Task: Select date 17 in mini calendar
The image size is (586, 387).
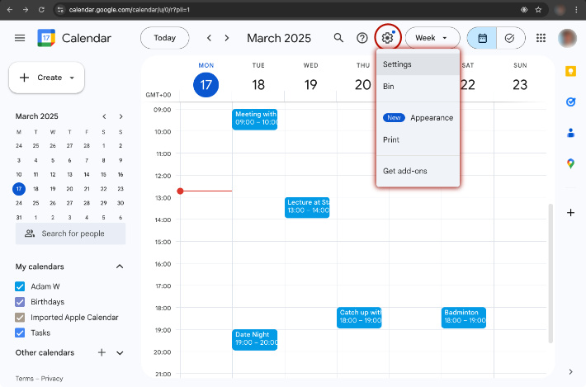Action: (19, 189)
